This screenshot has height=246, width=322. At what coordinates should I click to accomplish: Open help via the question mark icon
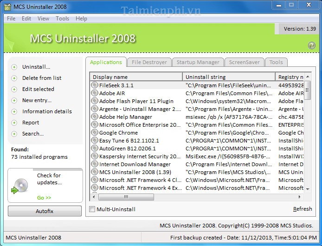pyautogui.click(x=311, y=45)
